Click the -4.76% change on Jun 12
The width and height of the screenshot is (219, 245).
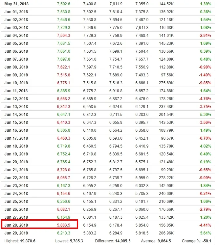[x=205, y=99]
